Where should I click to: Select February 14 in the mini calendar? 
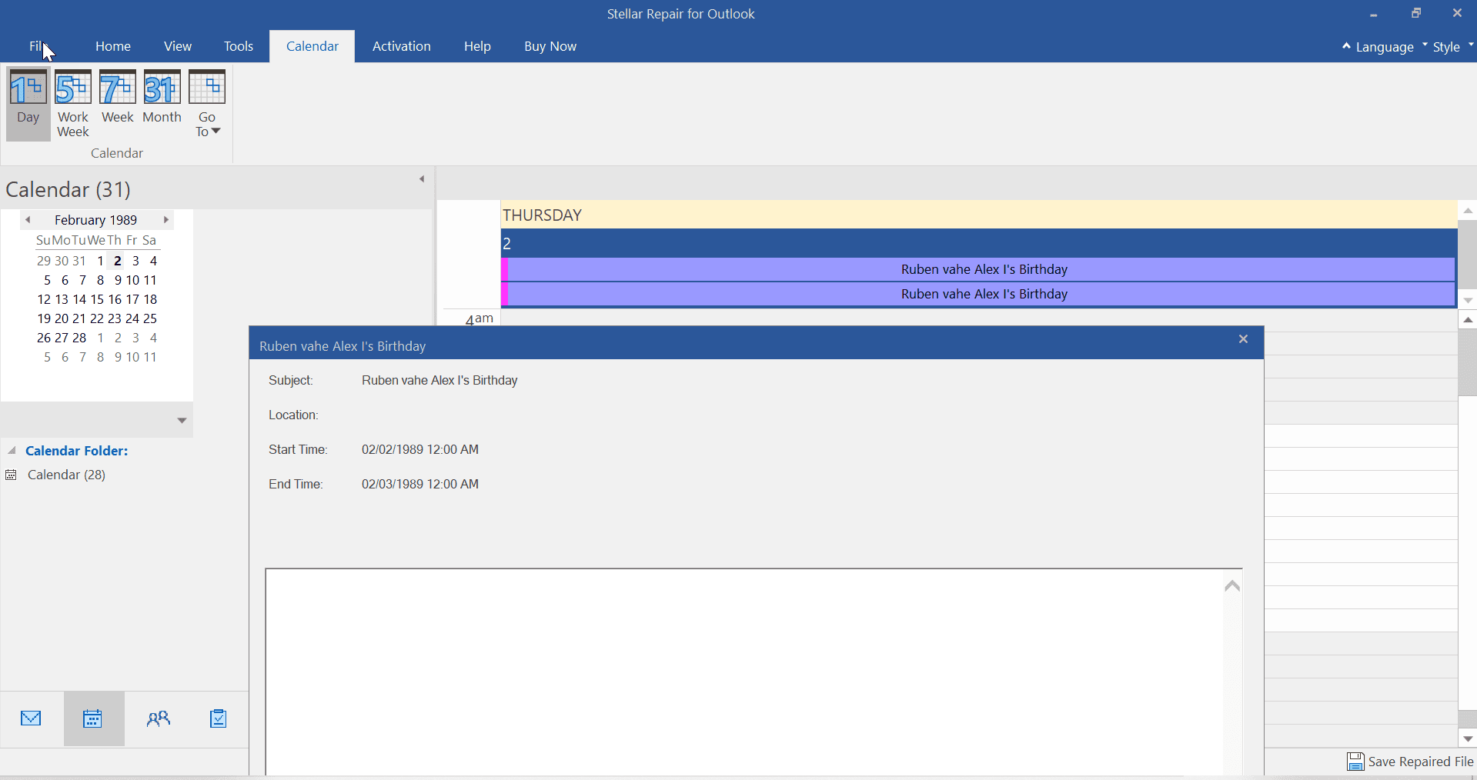click(79, 299)
